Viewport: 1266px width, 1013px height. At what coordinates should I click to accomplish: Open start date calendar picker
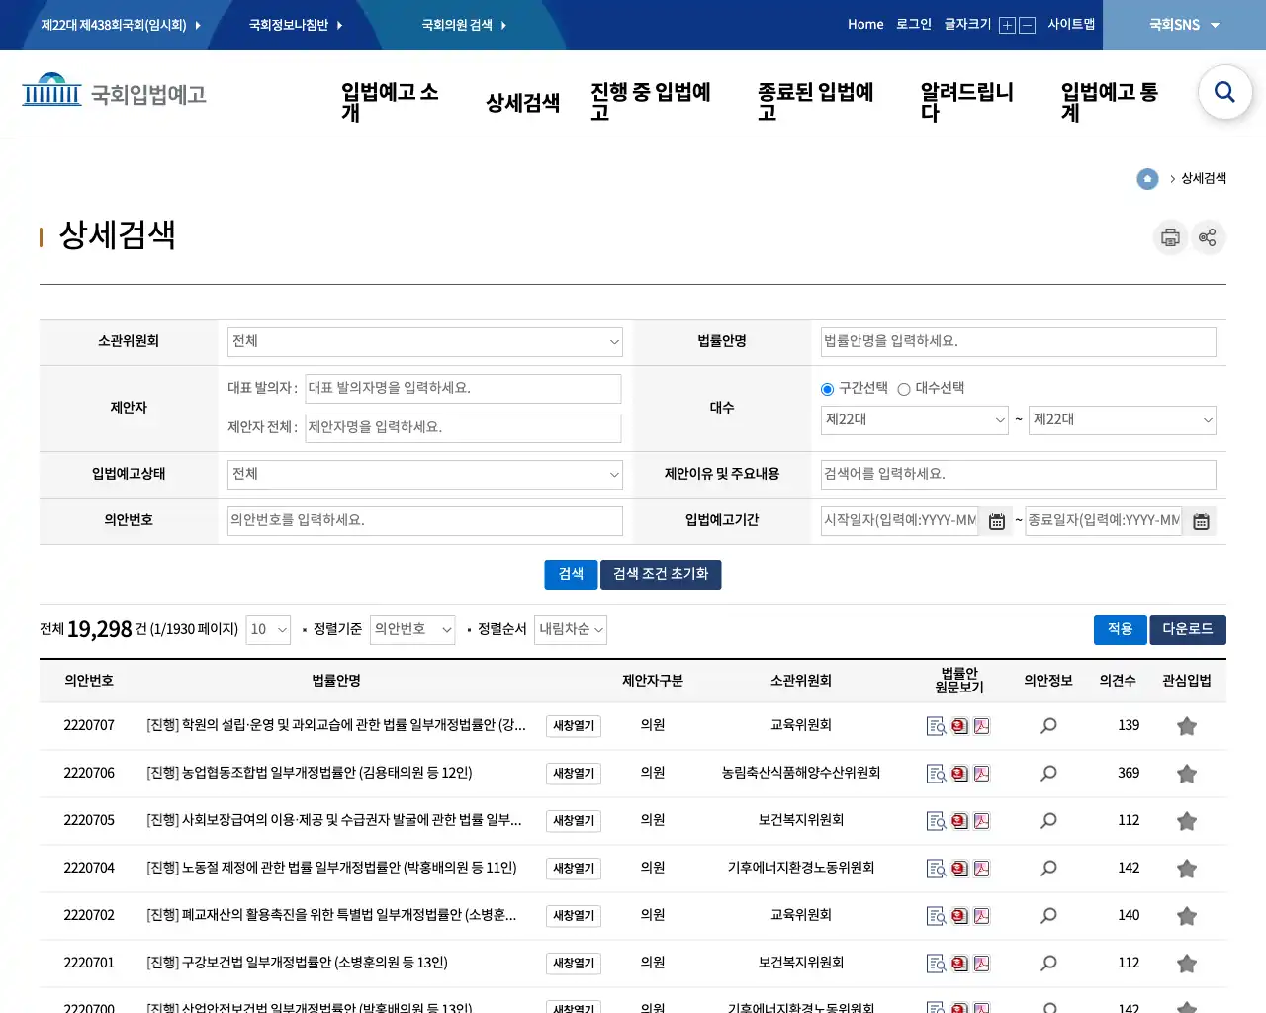pyautogui.click(x=997, y=521)
